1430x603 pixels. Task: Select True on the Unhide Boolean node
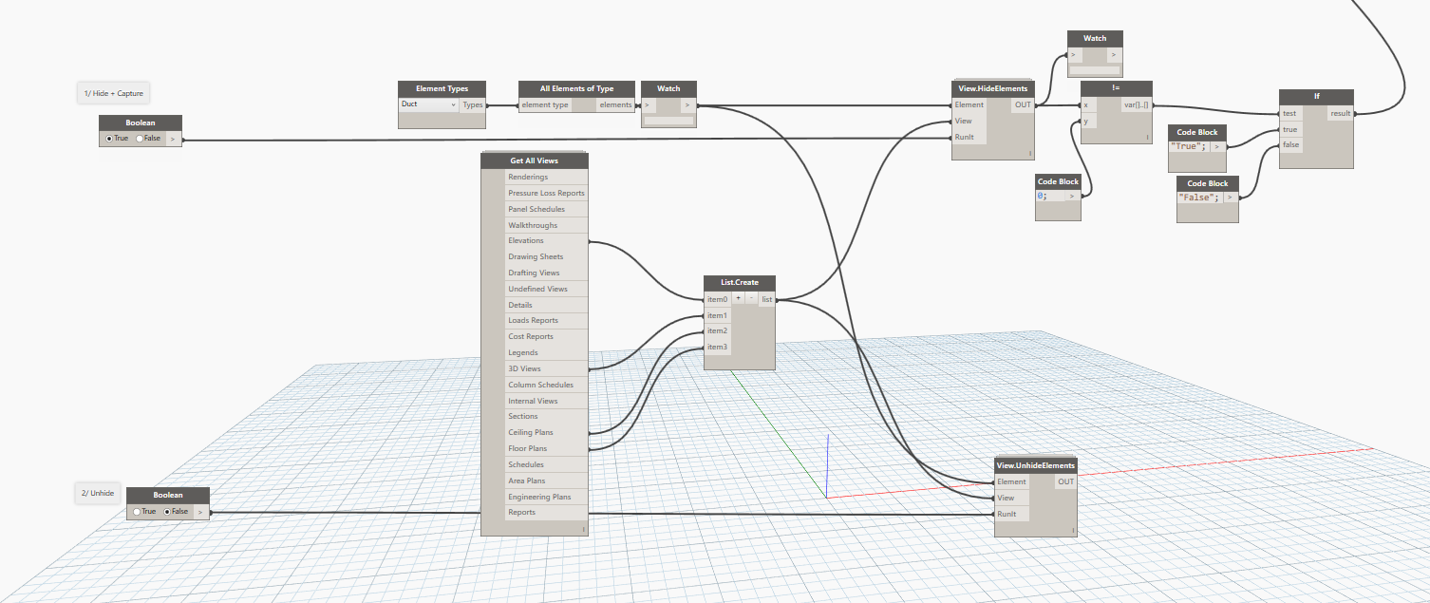[x=138, y=512]
